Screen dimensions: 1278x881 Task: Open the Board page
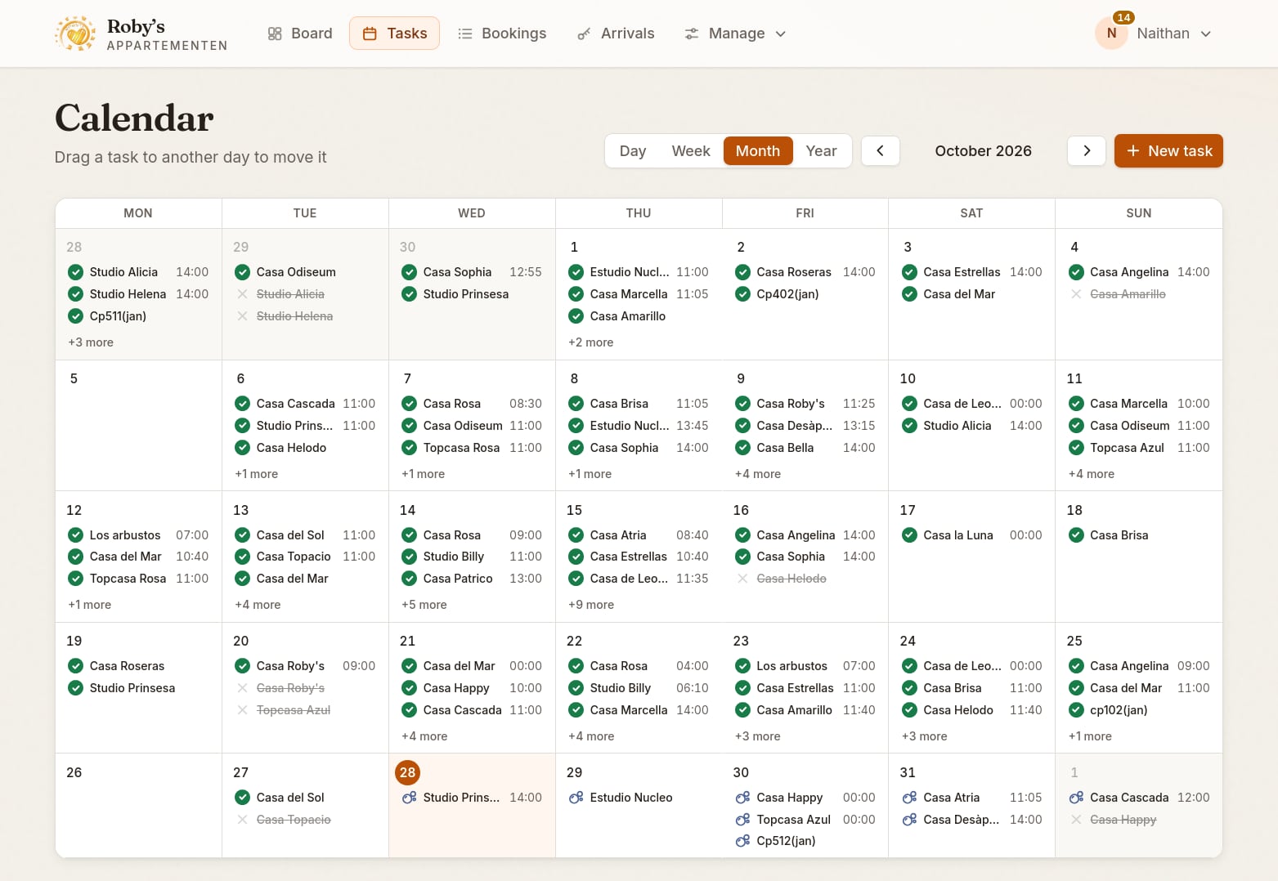click(299, 34)
